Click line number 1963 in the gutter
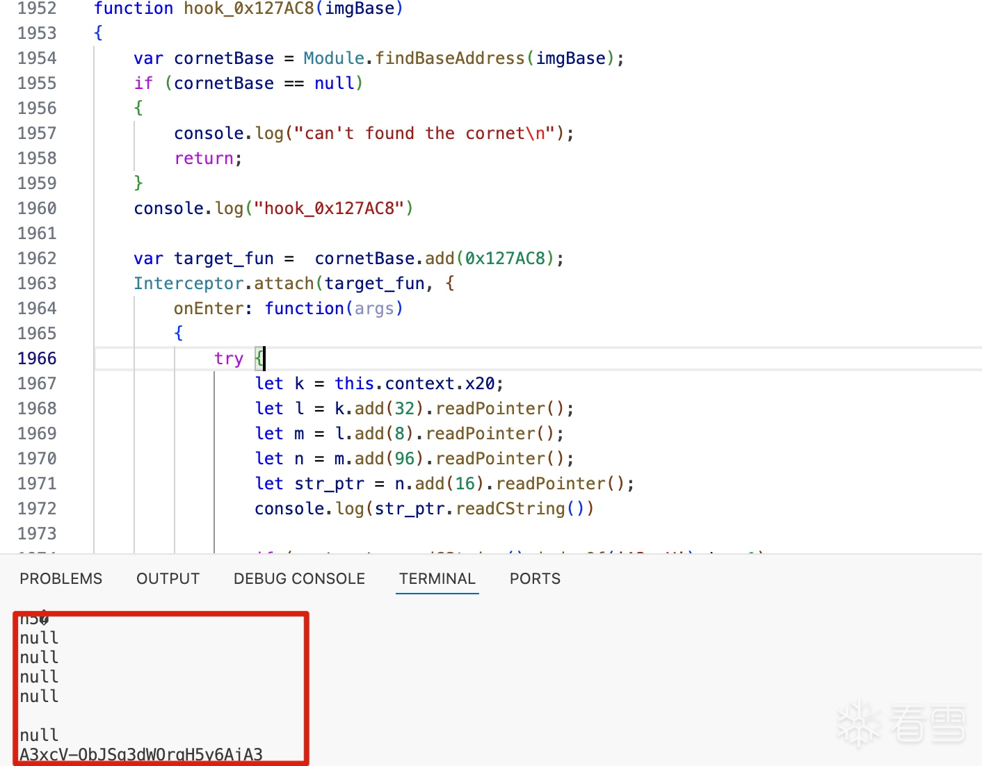The image size is (982, 766). pos(37,284)
